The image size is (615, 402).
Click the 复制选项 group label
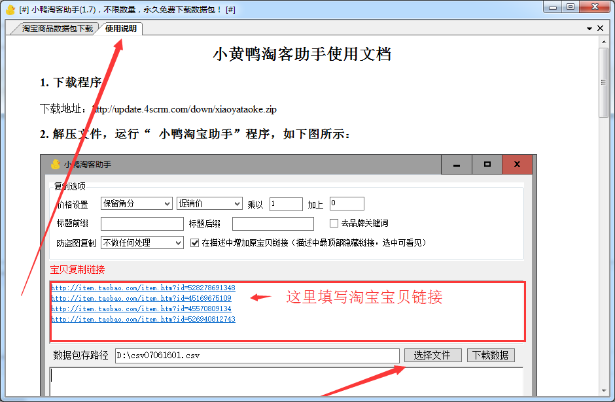69,186
